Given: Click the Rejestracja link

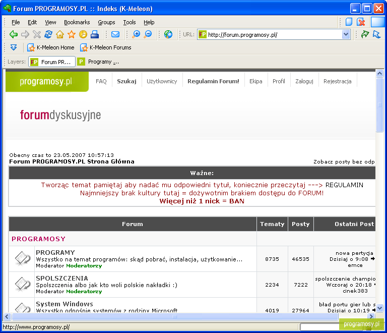Looking at the screenshot, I should (338, 81).
